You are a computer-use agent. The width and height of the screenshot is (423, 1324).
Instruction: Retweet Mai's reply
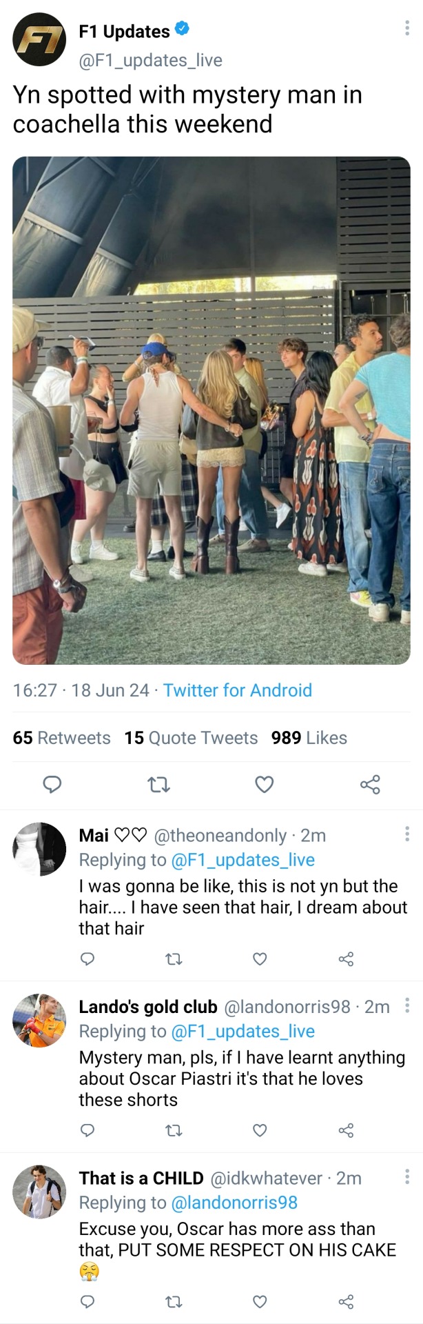[x=174, y=959]
